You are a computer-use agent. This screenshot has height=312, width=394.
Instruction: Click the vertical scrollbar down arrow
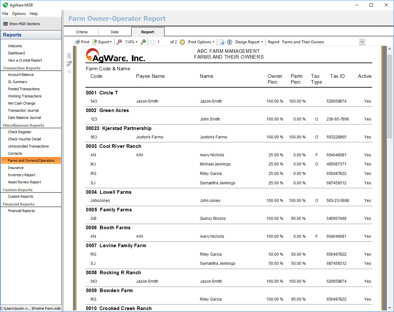(389, 307)
